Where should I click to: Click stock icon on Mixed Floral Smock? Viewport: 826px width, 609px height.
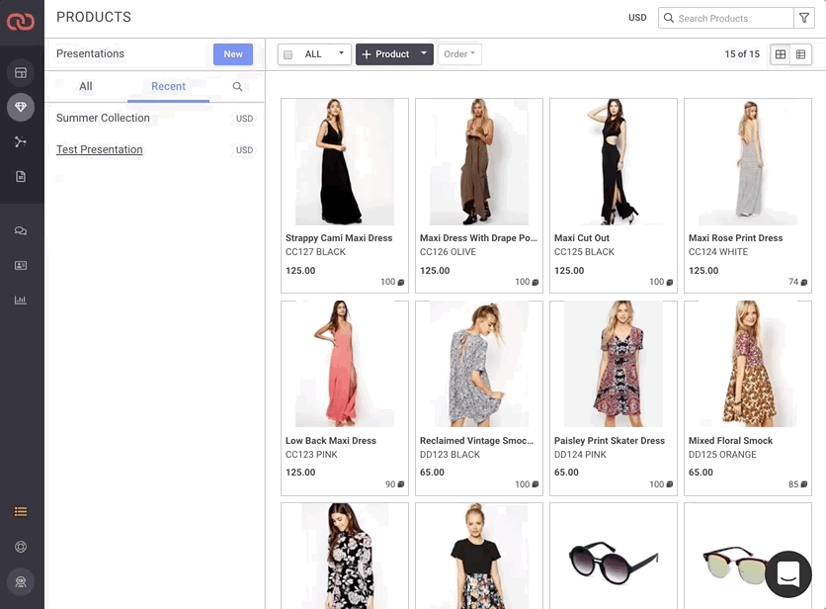tap(804, 484)
